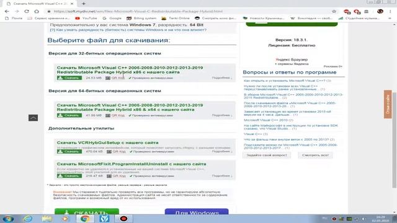Click the first red extension icon
The width and height of the screenshot is (397, 223).
click(x=347, y=11)
